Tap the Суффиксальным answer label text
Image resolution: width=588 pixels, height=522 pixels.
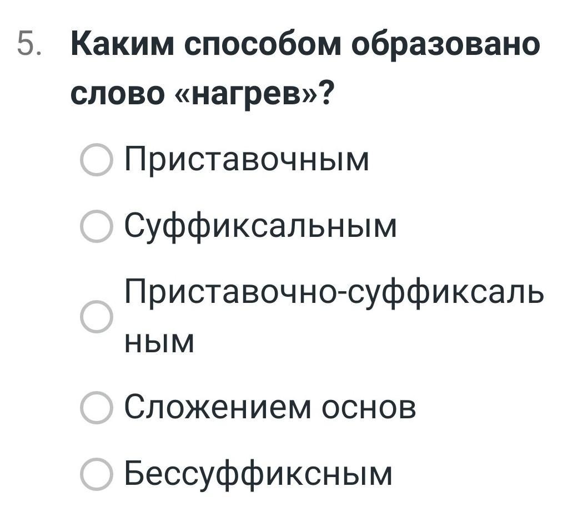260,227
